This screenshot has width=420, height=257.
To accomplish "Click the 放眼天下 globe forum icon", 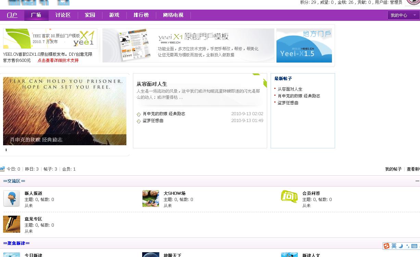I will [x=151, y=255].
